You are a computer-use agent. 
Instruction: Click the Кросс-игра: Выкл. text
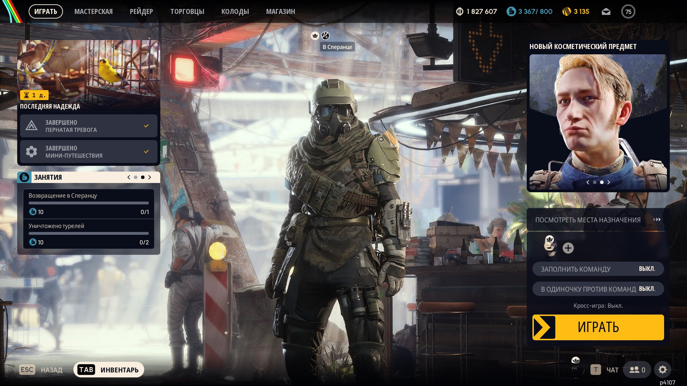click(598, 306)
